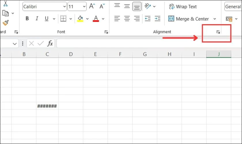Expand fill color palette arrow
Image resolution: width=242 pixels, height=144 pixels.
tap(87, 19)
